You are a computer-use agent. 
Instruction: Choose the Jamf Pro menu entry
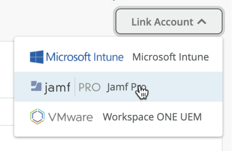tap(118, 87)
